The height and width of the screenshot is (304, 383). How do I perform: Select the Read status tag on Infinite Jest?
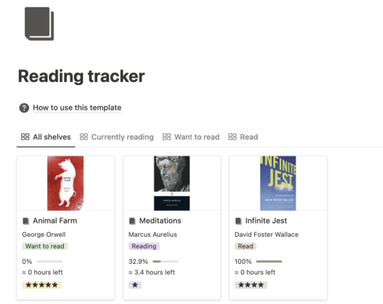click(245, 246)
